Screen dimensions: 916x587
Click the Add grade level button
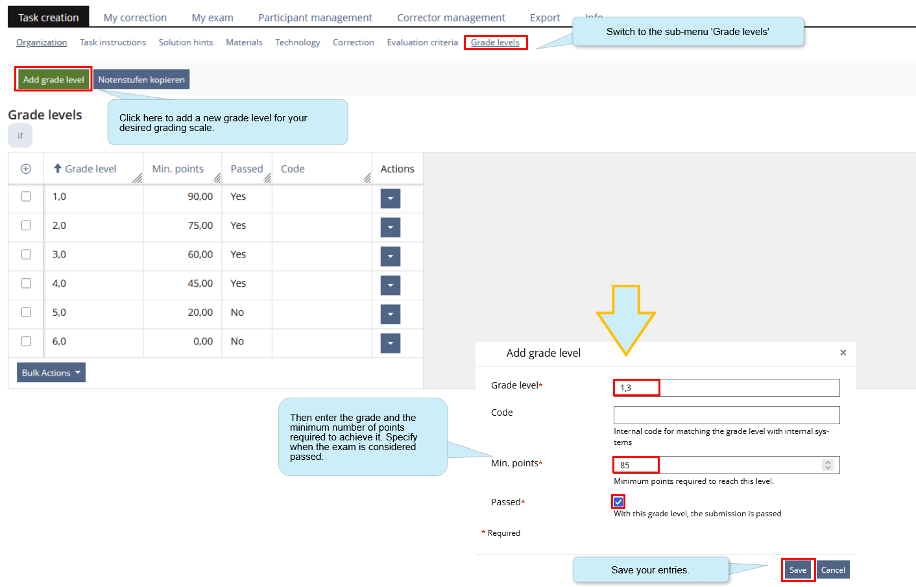(x=53, y=79)
